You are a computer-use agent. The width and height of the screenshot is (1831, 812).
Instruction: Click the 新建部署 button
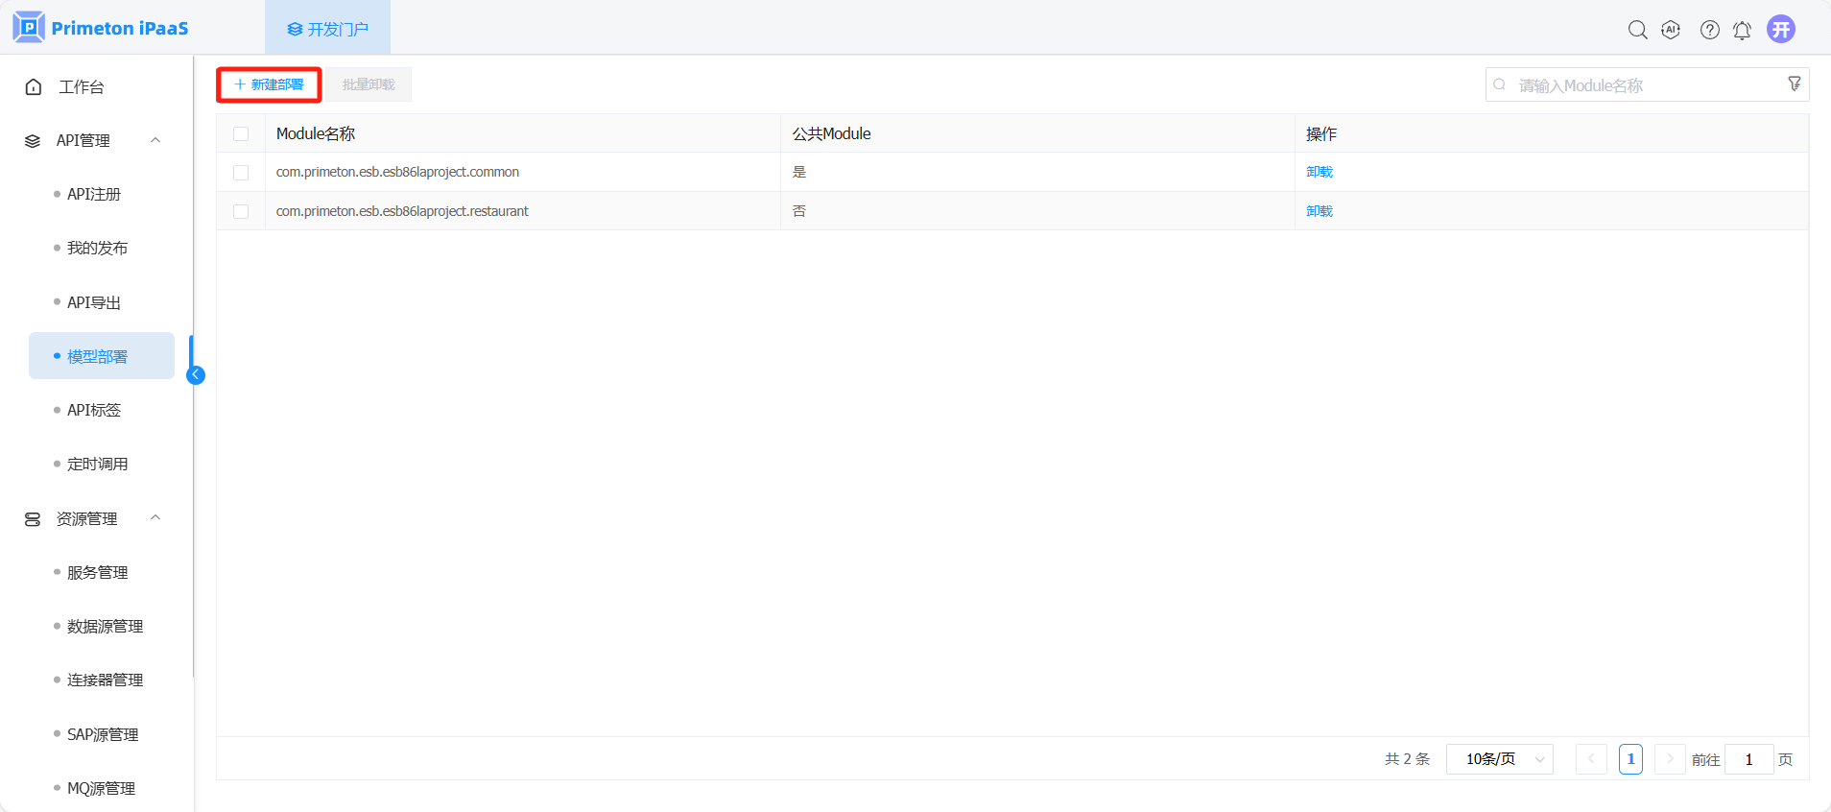(269, 84)
